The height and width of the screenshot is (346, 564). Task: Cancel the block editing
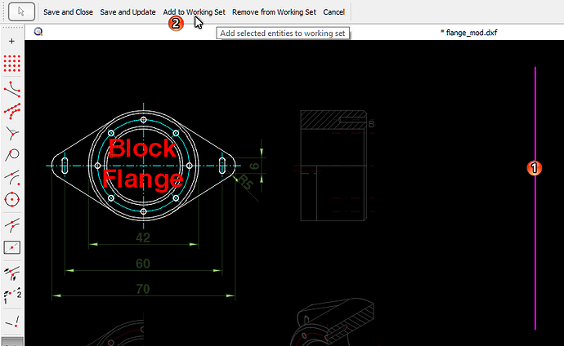click(x=333, y=12)
